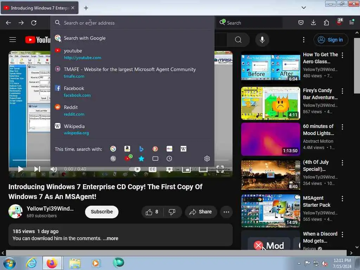Screen dimensions: 360x270
Task: Open options for When a Discord Mod gets
Action: pyautogui.click(x=342, y=234)
